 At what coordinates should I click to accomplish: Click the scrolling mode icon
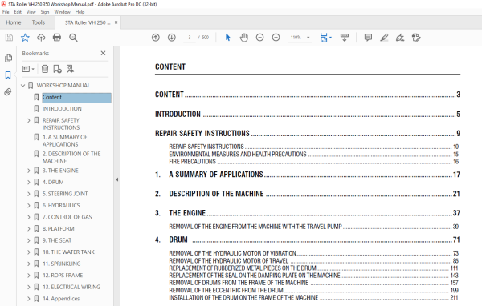coord(345,38)
